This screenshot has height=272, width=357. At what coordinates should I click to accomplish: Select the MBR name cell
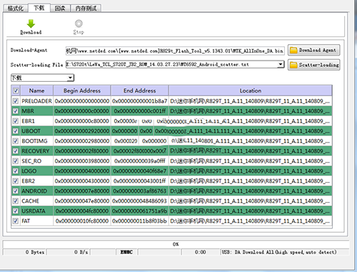[36, 111]
